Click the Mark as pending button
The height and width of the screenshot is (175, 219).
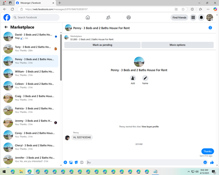(x=102, y=45)
